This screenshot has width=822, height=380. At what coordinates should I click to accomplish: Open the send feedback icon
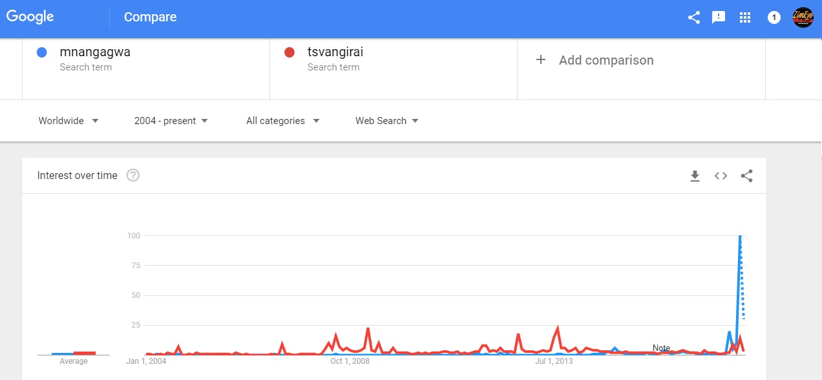coord(719,17)
